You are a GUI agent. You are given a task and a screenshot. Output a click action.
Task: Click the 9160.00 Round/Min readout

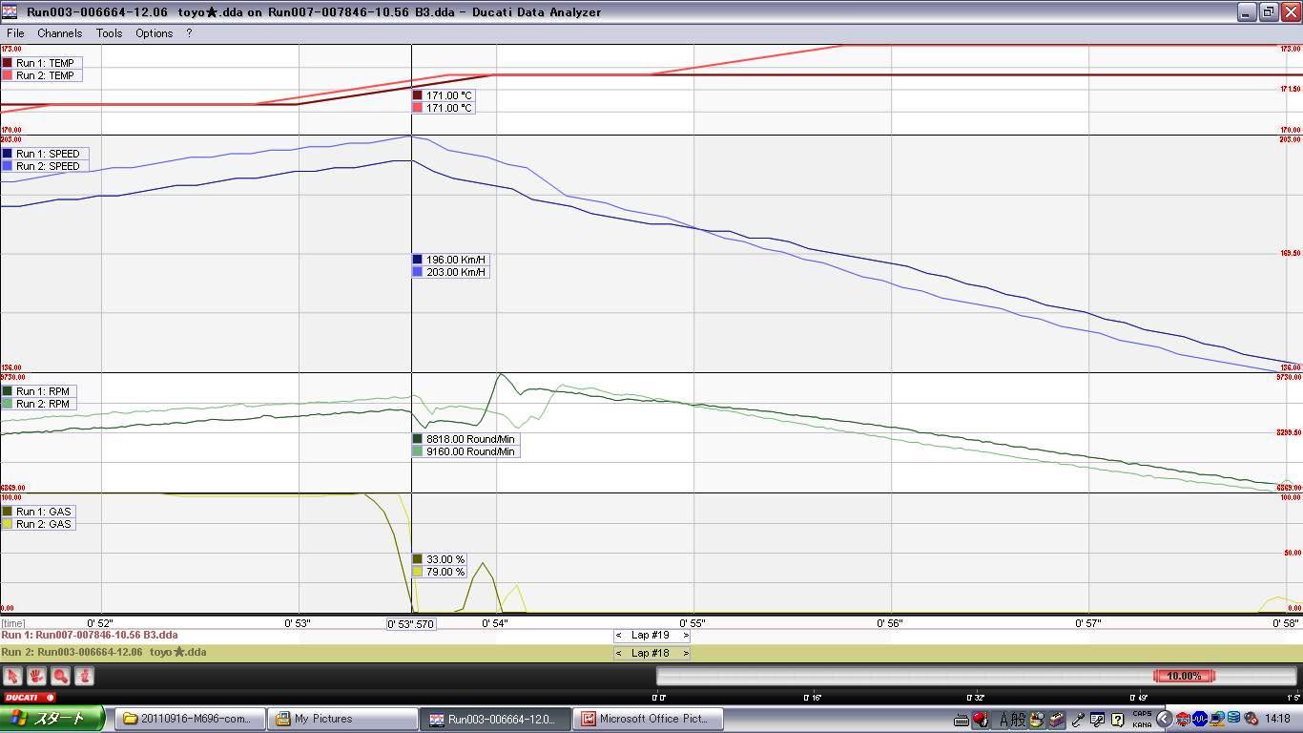465,451
